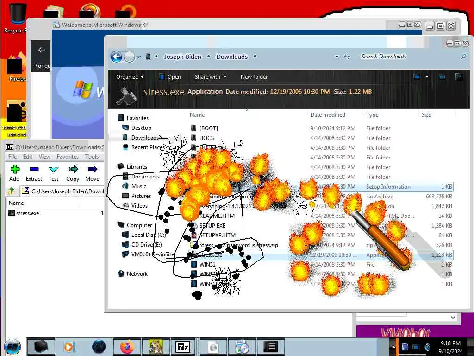
Task: Select SETUP.EXE file
Action: (209, 226)
